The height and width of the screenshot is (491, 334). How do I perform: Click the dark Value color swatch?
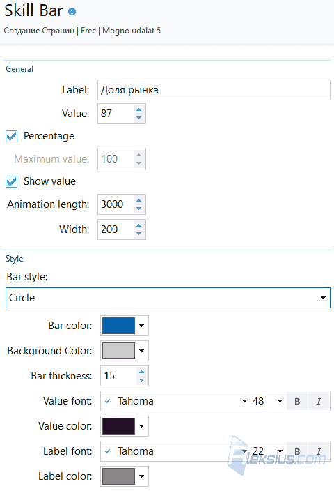point(118,426)
